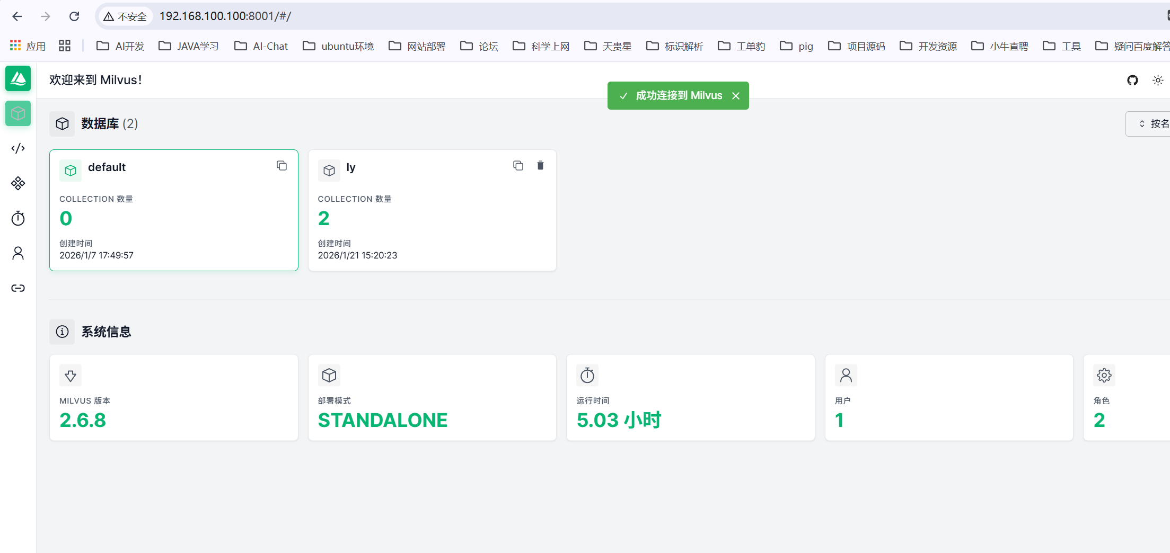The width and height of the screenshot is (1170, 553).
Task: Click the Milvus logo icon in sidebar
Action: point(18,78)
